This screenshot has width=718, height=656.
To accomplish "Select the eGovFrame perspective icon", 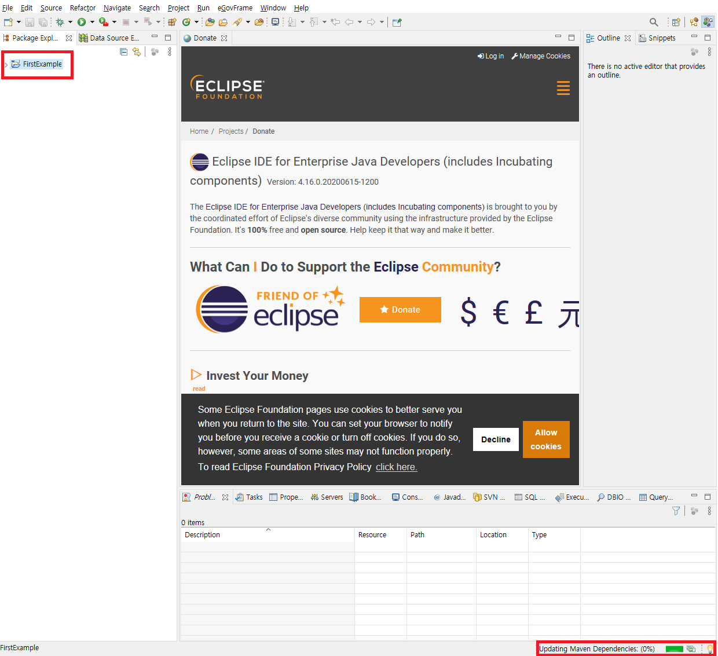I will (x=708, y=22).
